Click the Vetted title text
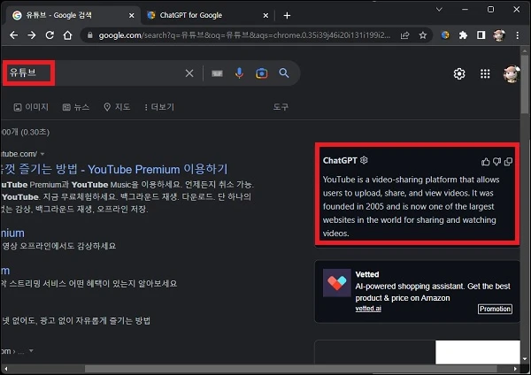Screen dimensions: 531x375 click(x=367, y=274)
